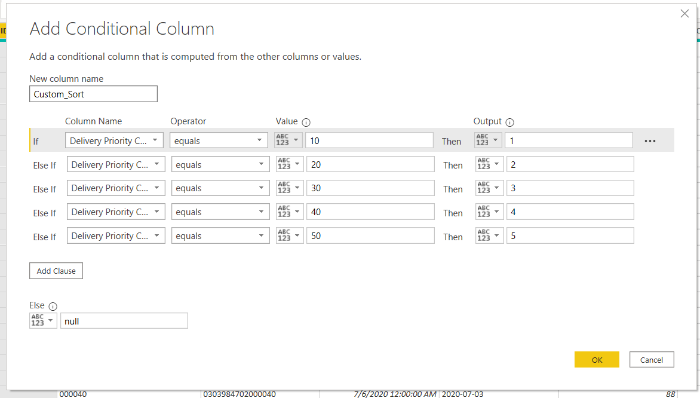Open the output type selector for output 3
The width and height of the screenshot is (700, 398).
[x=490, y=188]
